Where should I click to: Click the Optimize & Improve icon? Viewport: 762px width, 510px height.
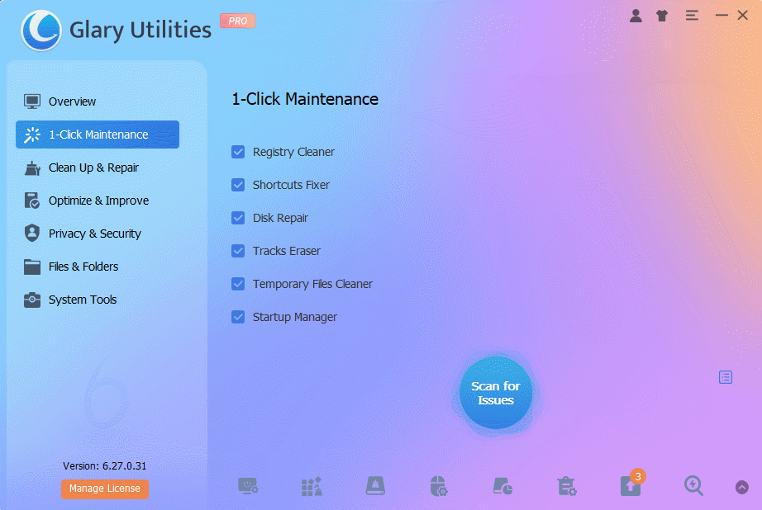pyautogui.click(x=32, y=201)
